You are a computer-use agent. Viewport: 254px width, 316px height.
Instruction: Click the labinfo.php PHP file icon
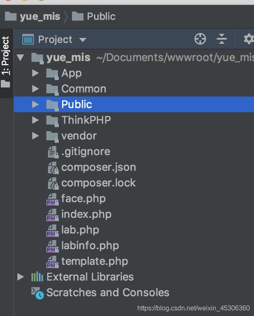tap(53, 246)
